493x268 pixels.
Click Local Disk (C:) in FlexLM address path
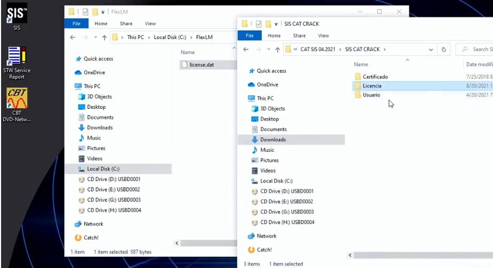click(x=170, y=37)
